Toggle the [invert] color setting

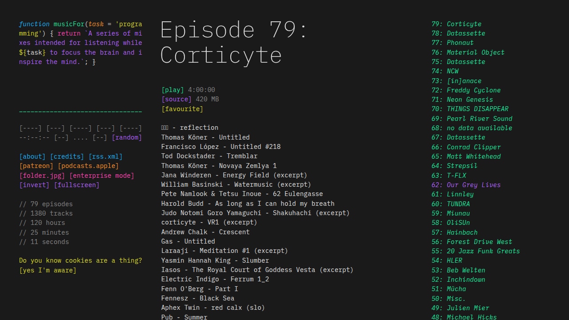(34, 185)
